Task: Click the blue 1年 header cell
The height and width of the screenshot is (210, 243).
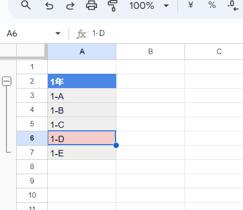Action: [82, 81]
